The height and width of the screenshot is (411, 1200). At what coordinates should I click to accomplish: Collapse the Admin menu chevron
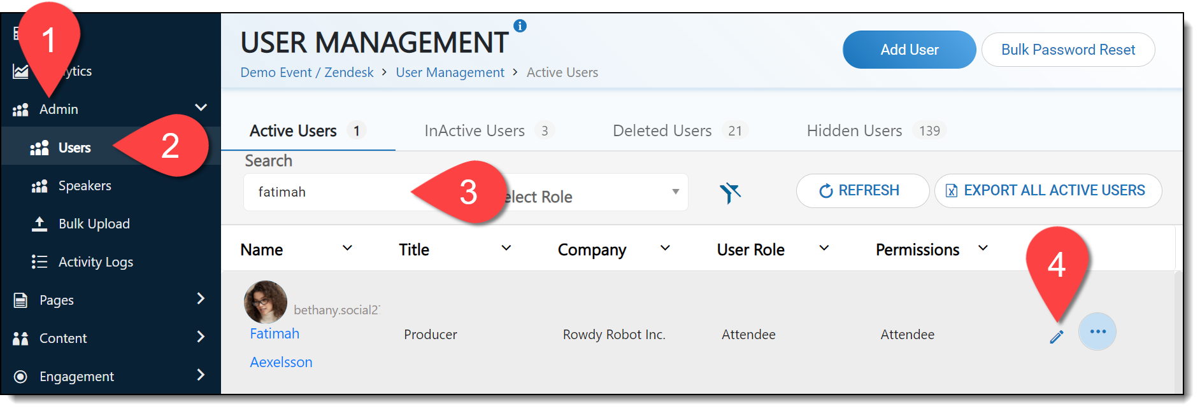[x=201, y=108]
